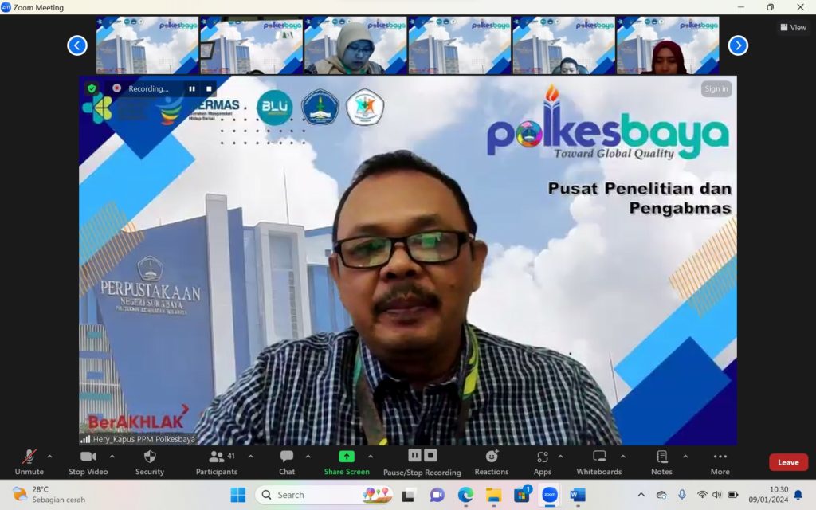Stop recording using the Recording indicator control
This screenshot has height=510, width=816.
point(209,89)
